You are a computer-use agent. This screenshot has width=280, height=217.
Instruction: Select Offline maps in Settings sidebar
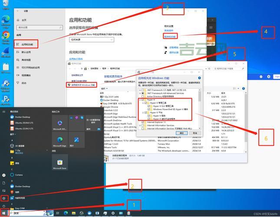pyautogui.click(x=26, y=60)
